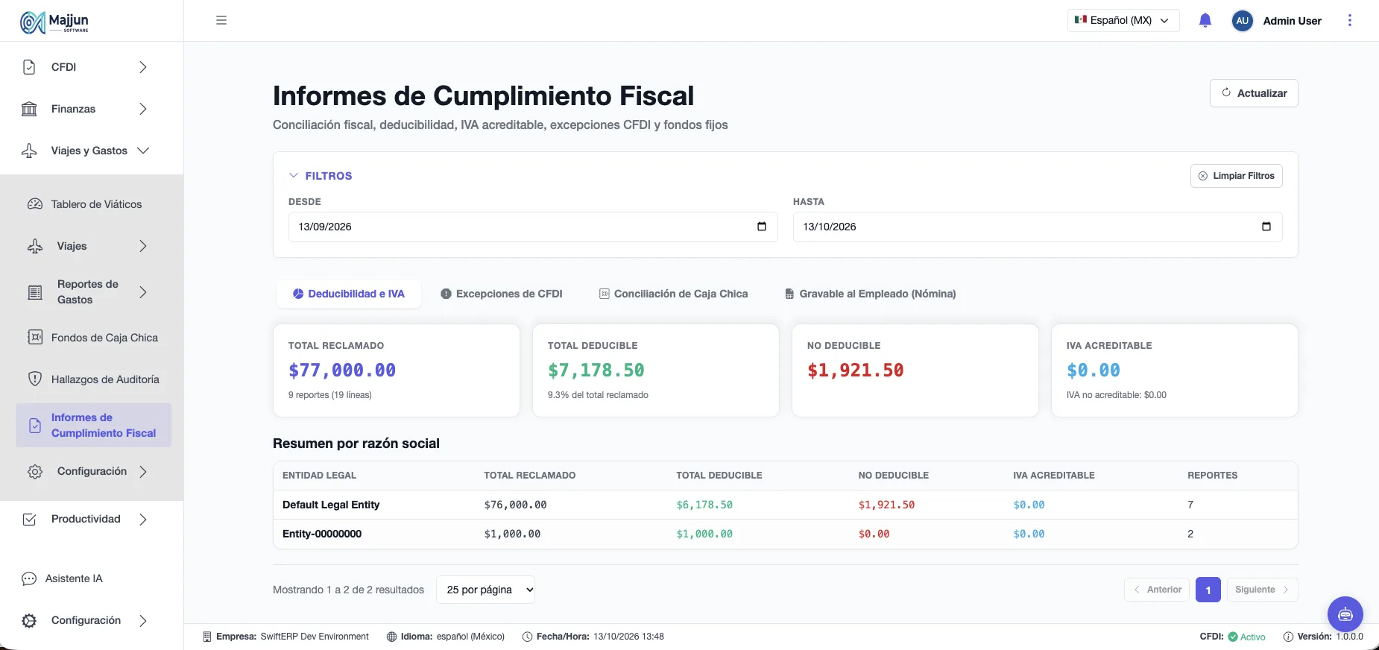Expand the Viajes submenu chevron

click(143, 246)
